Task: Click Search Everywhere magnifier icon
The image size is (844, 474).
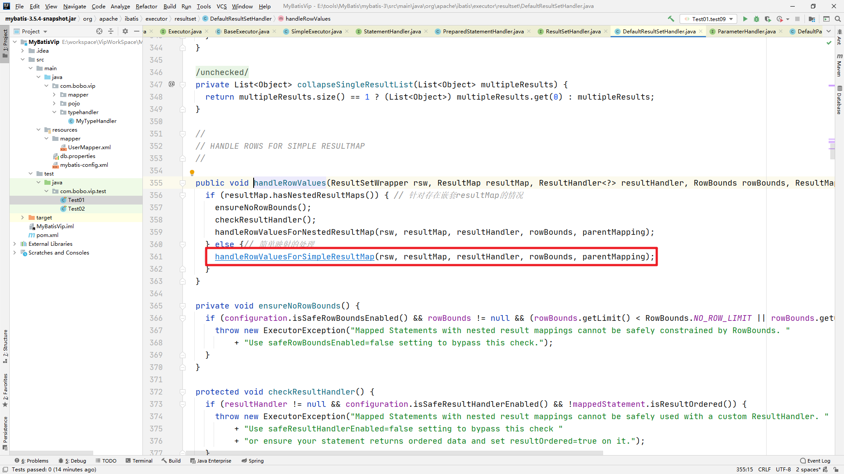Action: tap(838, 19)
